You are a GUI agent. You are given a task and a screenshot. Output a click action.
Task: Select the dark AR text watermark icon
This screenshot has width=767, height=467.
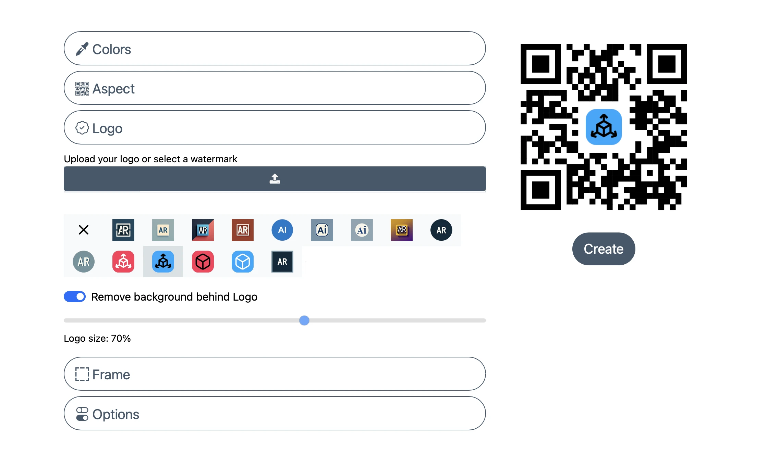(x=282, y=262)
